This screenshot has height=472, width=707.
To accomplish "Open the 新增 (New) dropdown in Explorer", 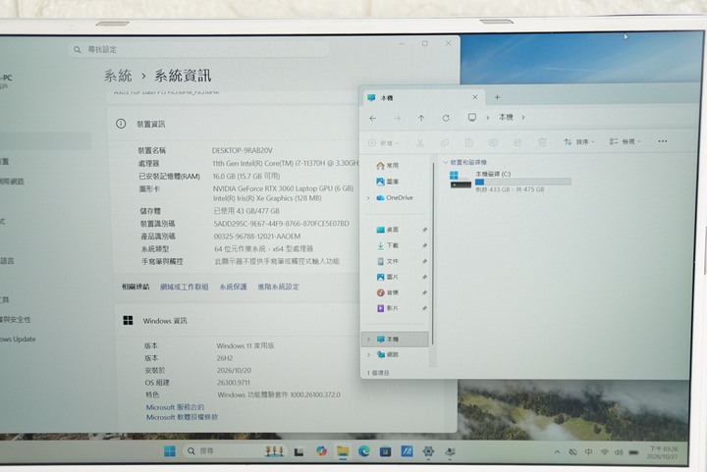I will coord(383,143).
